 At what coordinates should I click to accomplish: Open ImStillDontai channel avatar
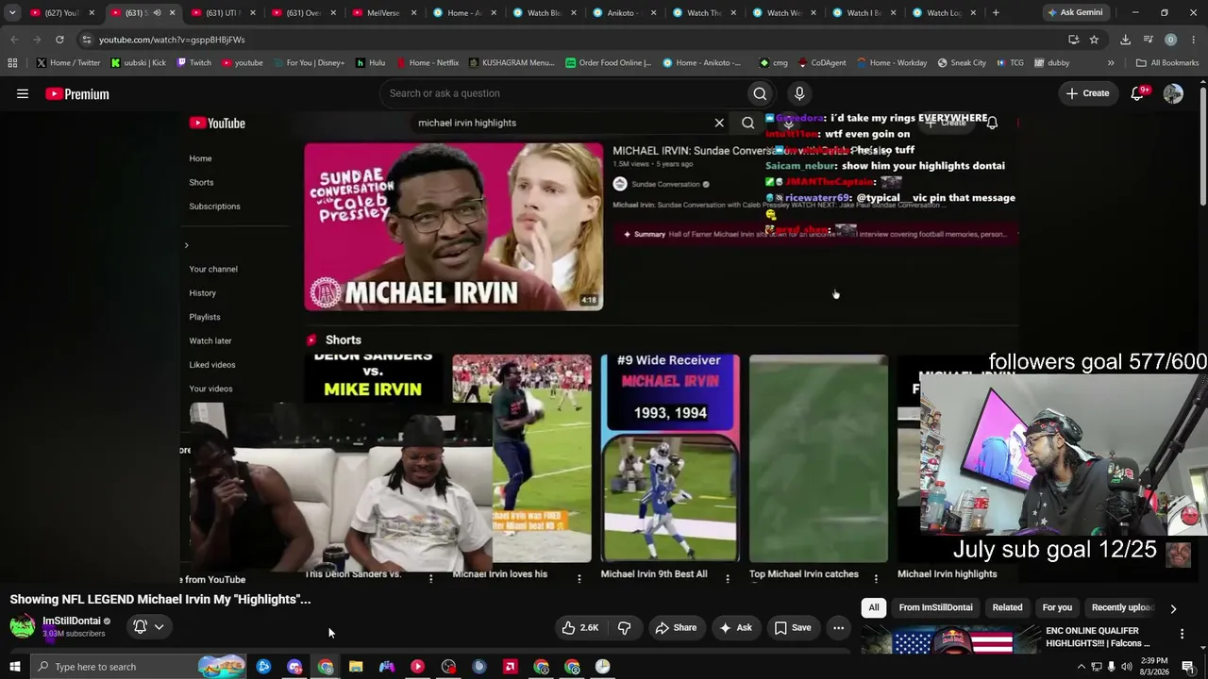pos(23,626)
